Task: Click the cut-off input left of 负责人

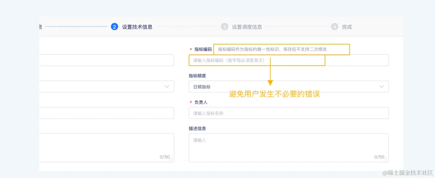Action: [x=107, y=113]
